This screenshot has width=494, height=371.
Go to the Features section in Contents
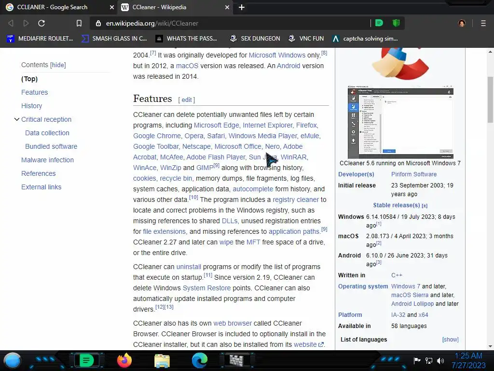point(35,92)
